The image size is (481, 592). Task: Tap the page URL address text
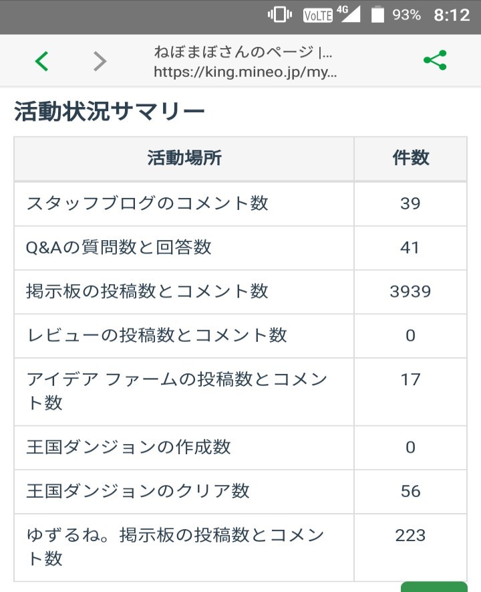(x=245, y=72)
